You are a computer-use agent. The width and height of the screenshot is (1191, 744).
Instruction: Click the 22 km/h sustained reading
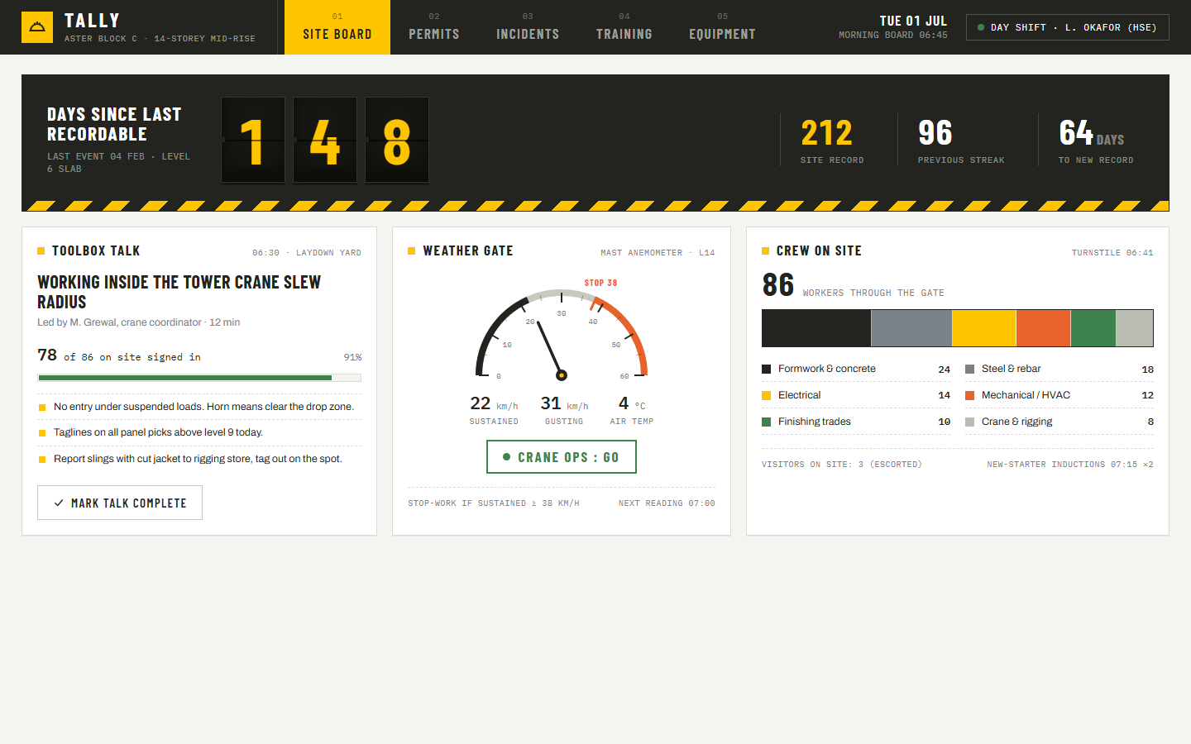pos(494,403)
